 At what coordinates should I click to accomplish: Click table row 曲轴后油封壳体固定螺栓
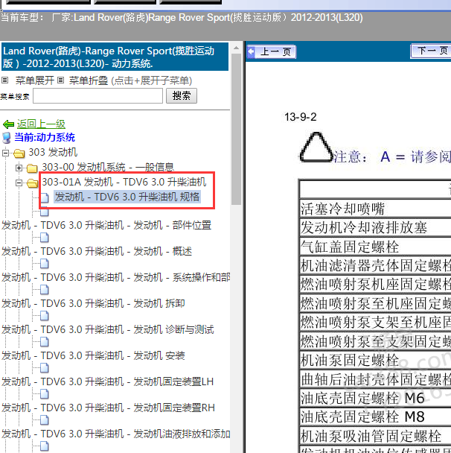375,379
